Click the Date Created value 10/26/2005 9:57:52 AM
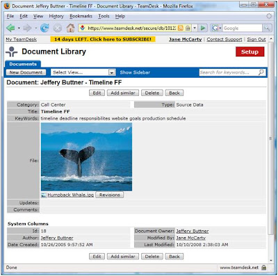This screenshot has height=276, width=278. pos(67,245)
